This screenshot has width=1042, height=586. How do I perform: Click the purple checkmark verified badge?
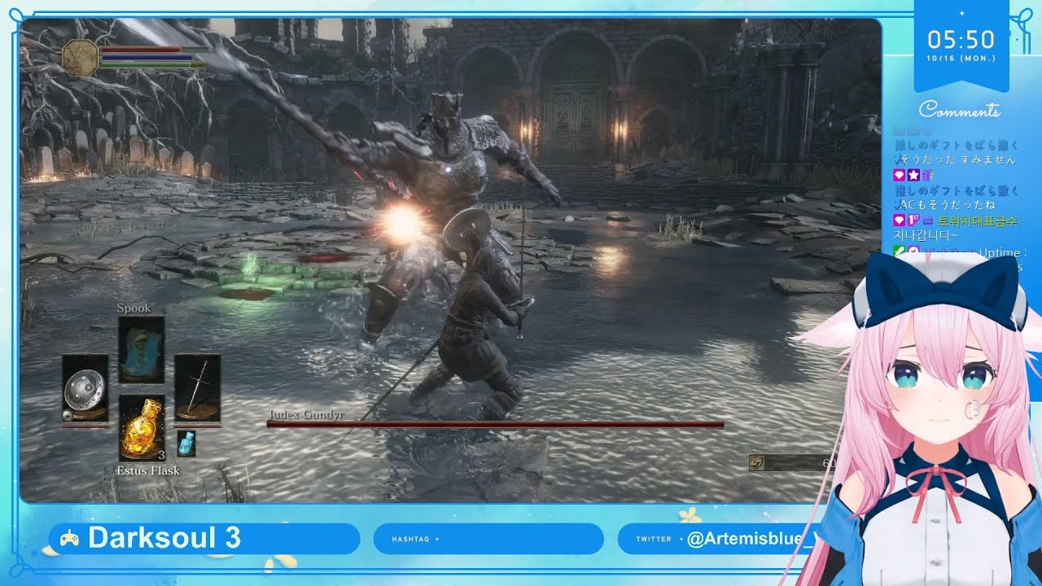click(x=913, y=251)
